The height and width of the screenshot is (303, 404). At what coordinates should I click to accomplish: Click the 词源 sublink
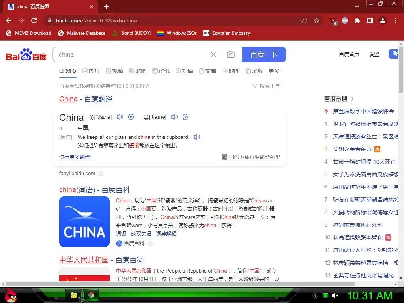121,234
